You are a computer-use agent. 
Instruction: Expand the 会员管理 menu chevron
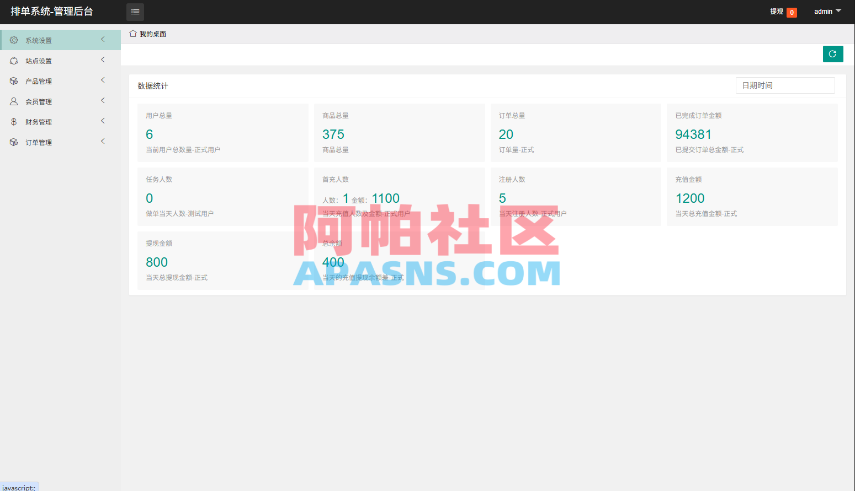103,100
